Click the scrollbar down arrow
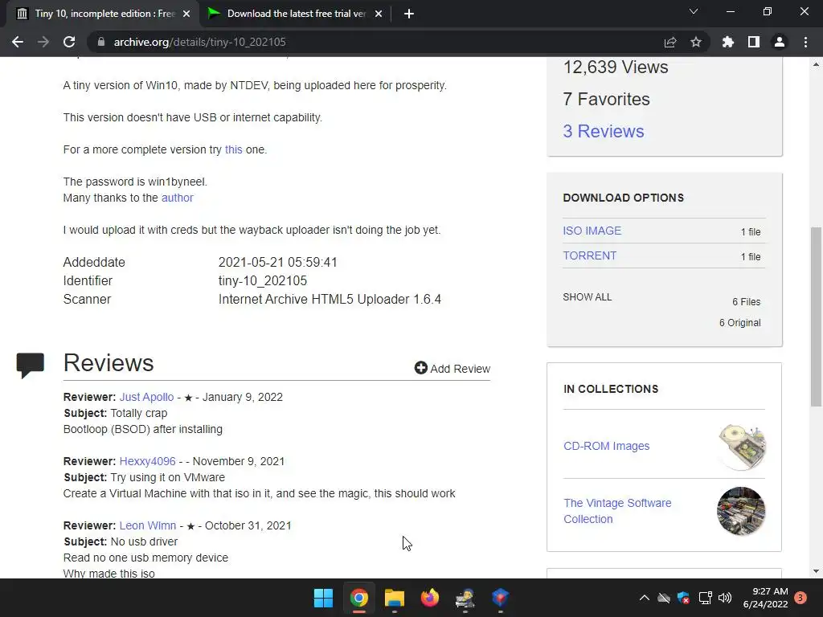The width and height of the screenshot is (823, 617). (x=816, y=571)
